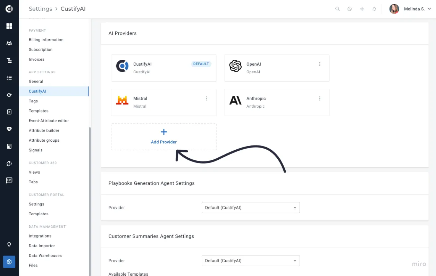Click the plus icon in top bar

pyautogui.click(x=362, y=9)
